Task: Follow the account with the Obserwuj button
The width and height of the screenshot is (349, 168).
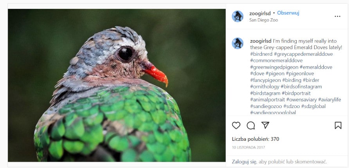Action: point(288,13)
